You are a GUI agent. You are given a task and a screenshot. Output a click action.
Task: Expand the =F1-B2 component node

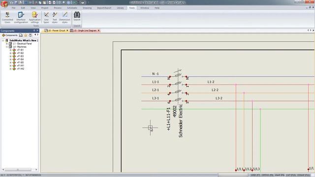(10, 53)
